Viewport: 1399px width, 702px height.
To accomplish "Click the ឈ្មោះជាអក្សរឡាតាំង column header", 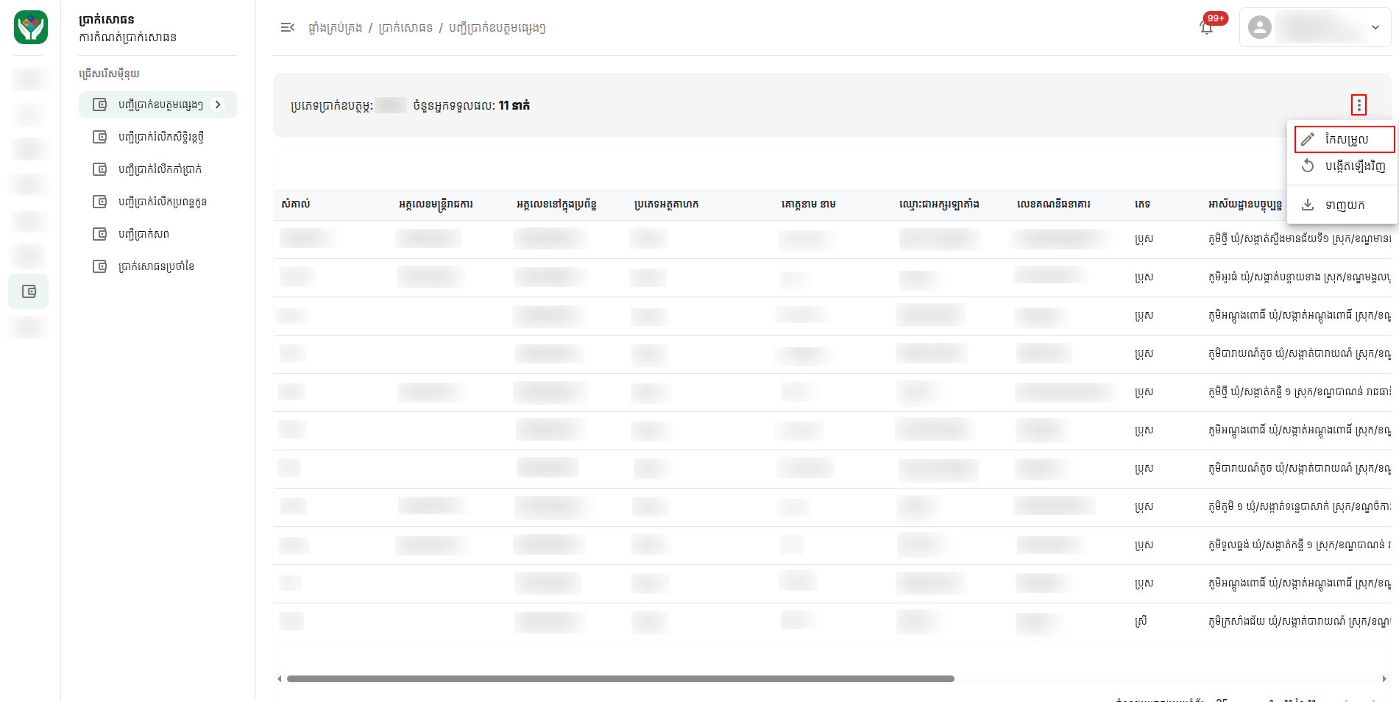I will 939,204.
